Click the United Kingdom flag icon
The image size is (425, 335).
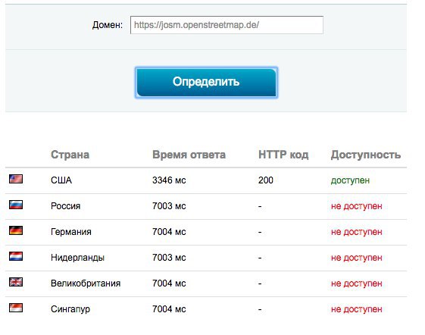[x=16, y=282]
